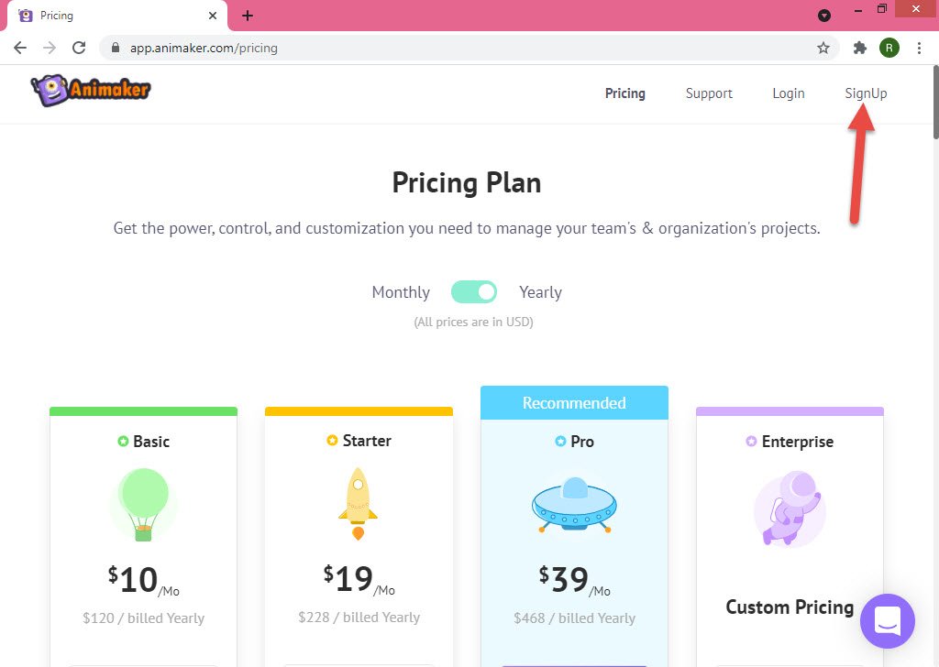Click the Starter plan title

click(367, 441)
